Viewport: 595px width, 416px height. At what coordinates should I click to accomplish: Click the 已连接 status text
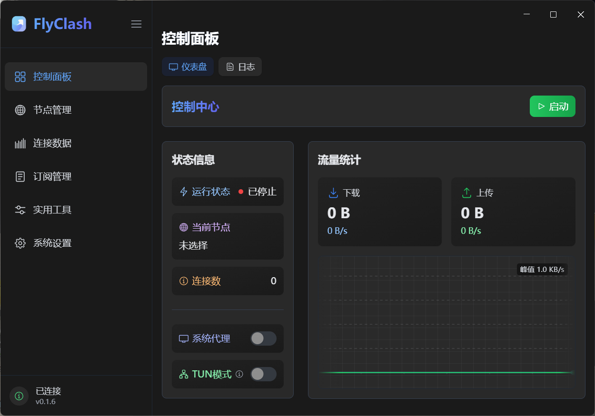pyautogui.click(x=49, y=391)
